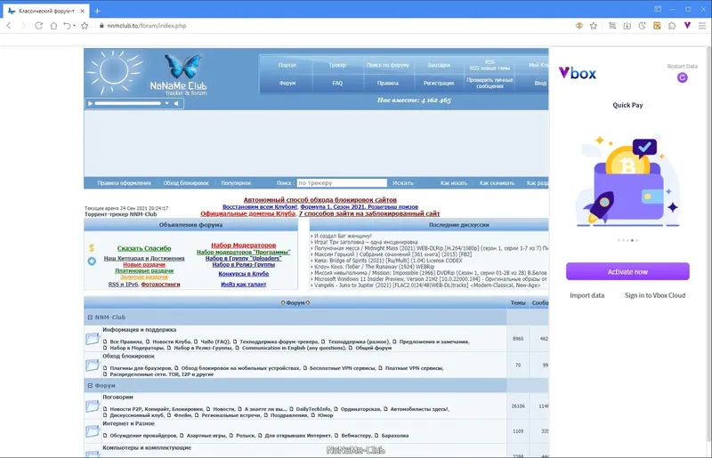
Task: Click the folder icon beside Обход блокировок forum
Action: point(93,365)
